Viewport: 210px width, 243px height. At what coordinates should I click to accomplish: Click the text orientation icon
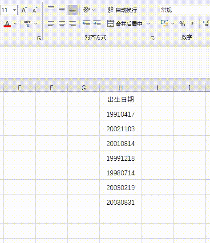click(x=86, y=10)
